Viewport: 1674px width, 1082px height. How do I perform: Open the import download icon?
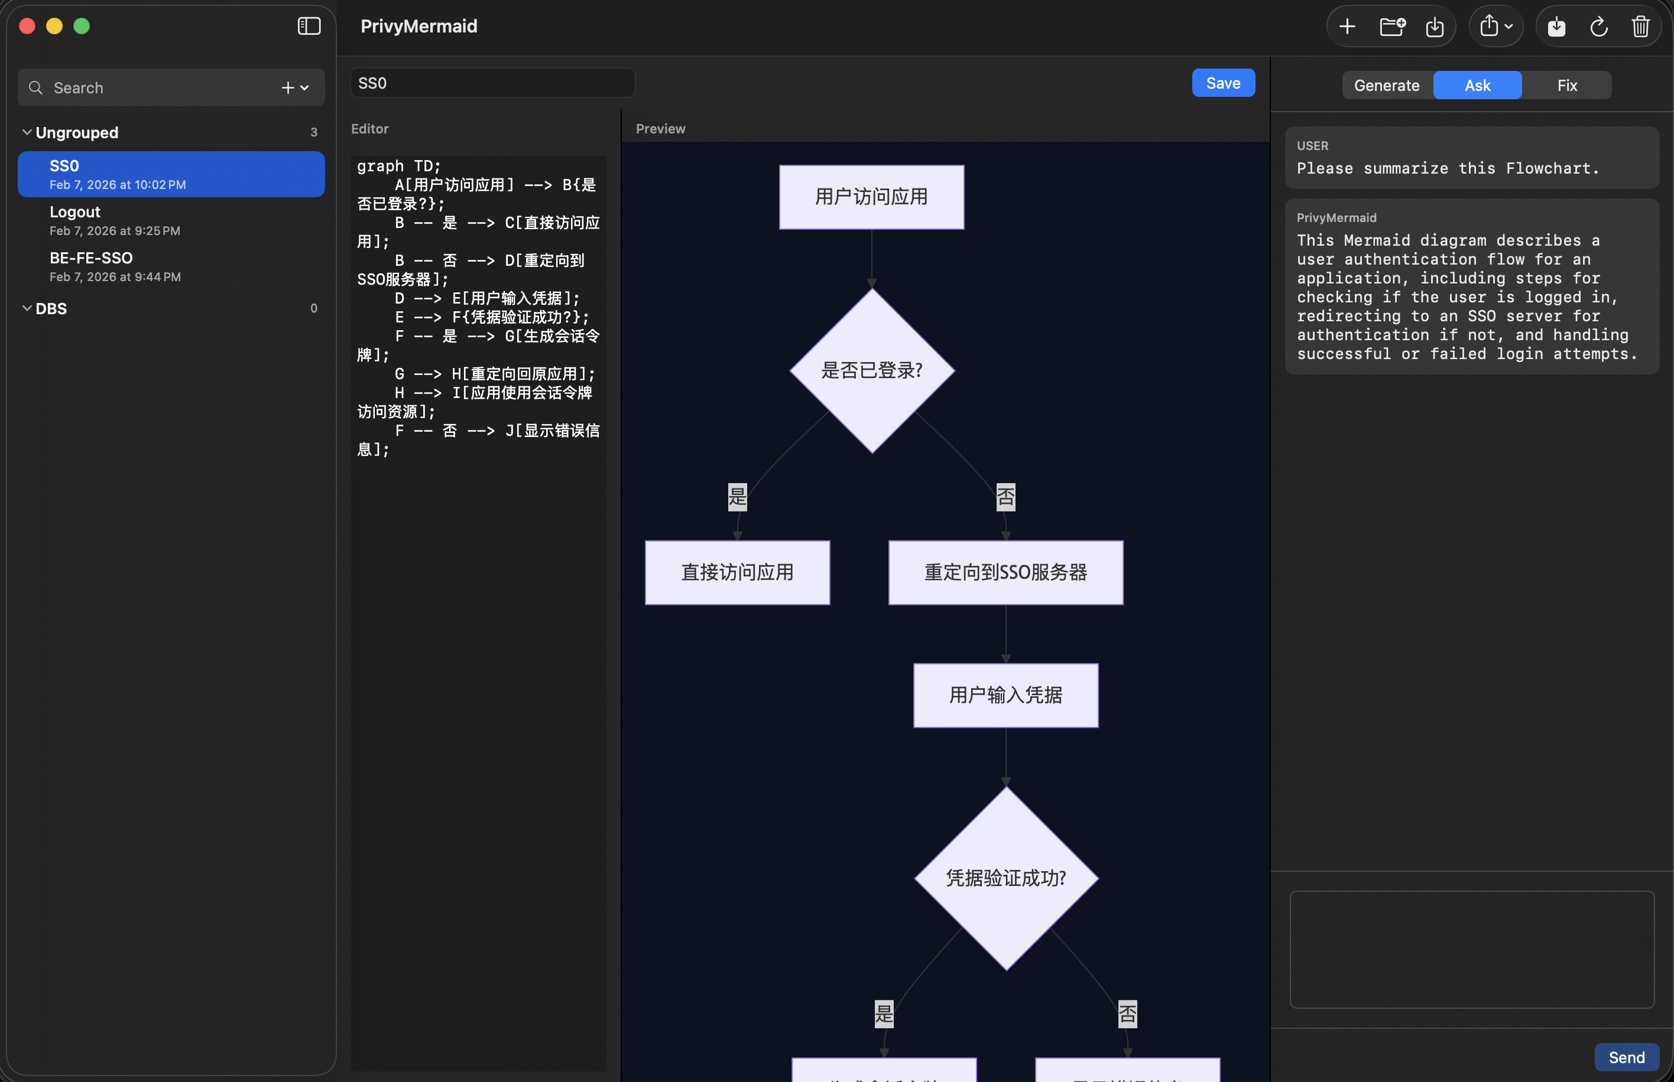1435,26
